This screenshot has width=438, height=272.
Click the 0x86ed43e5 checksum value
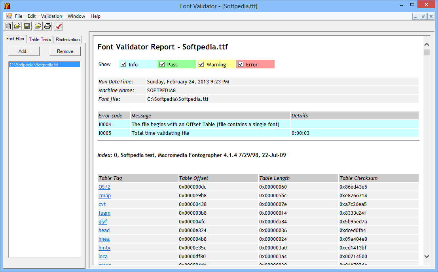[353, 187]
